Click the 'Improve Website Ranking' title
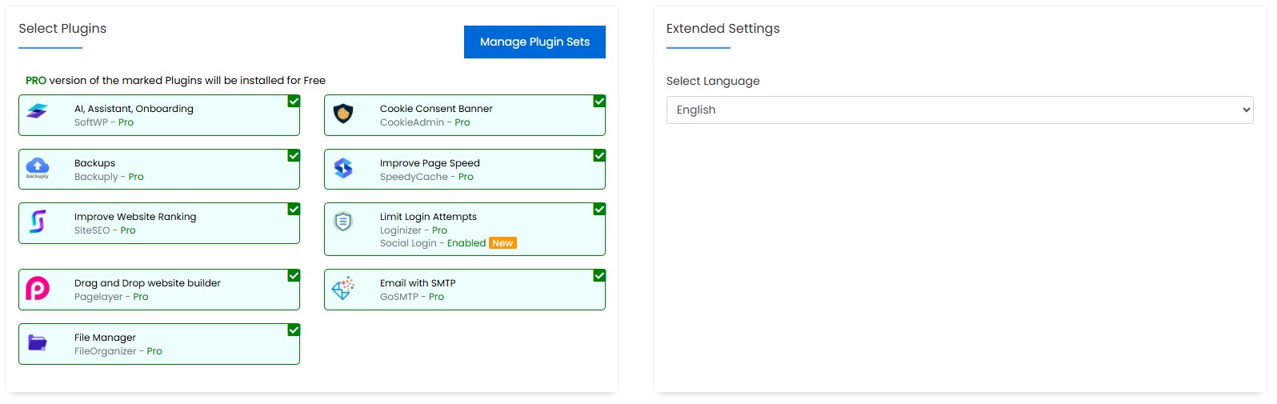Image resolution: width=1277 pixels, height=404 pixels. tap(135, 217)
